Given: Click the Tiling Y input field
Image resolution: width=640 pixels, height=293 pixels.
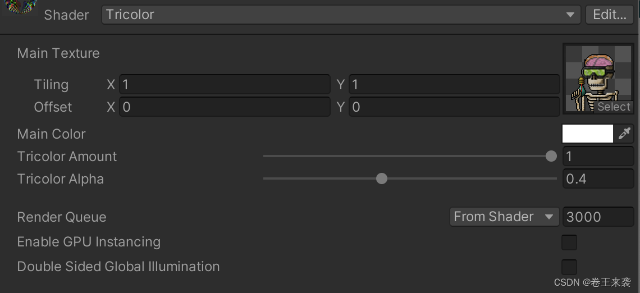Looking at the screenshot, I should pos(454,85).
